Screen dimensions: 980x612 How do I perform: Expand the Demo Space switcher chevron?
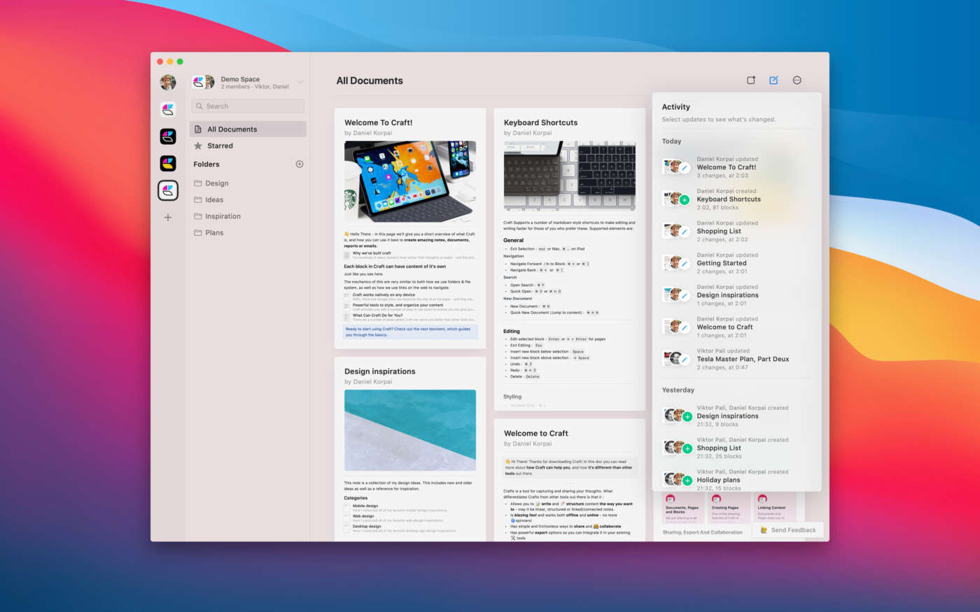coord(300,83)
